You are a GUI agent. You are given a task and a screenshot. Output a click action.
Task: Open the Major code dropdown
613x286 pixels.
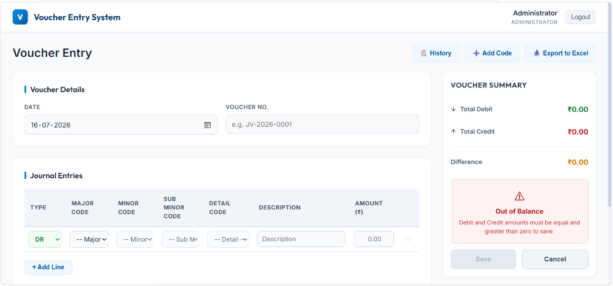89,239
